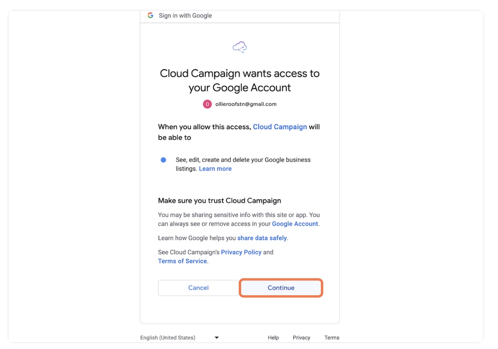Follow the share data safely link
498x349 pixels.
tap(262, 238)
